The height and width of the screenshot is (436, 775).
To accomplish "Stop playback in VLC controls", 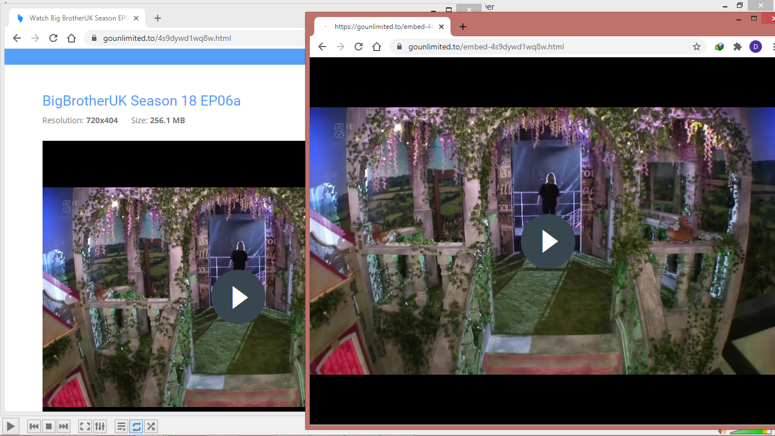I will (x=49, y=426).
